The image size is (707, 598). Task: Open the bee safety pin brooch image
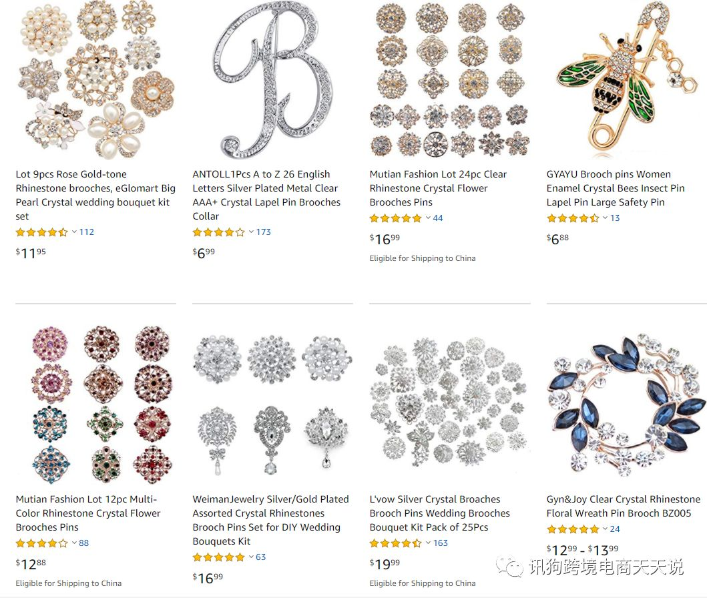coord(627,80)
